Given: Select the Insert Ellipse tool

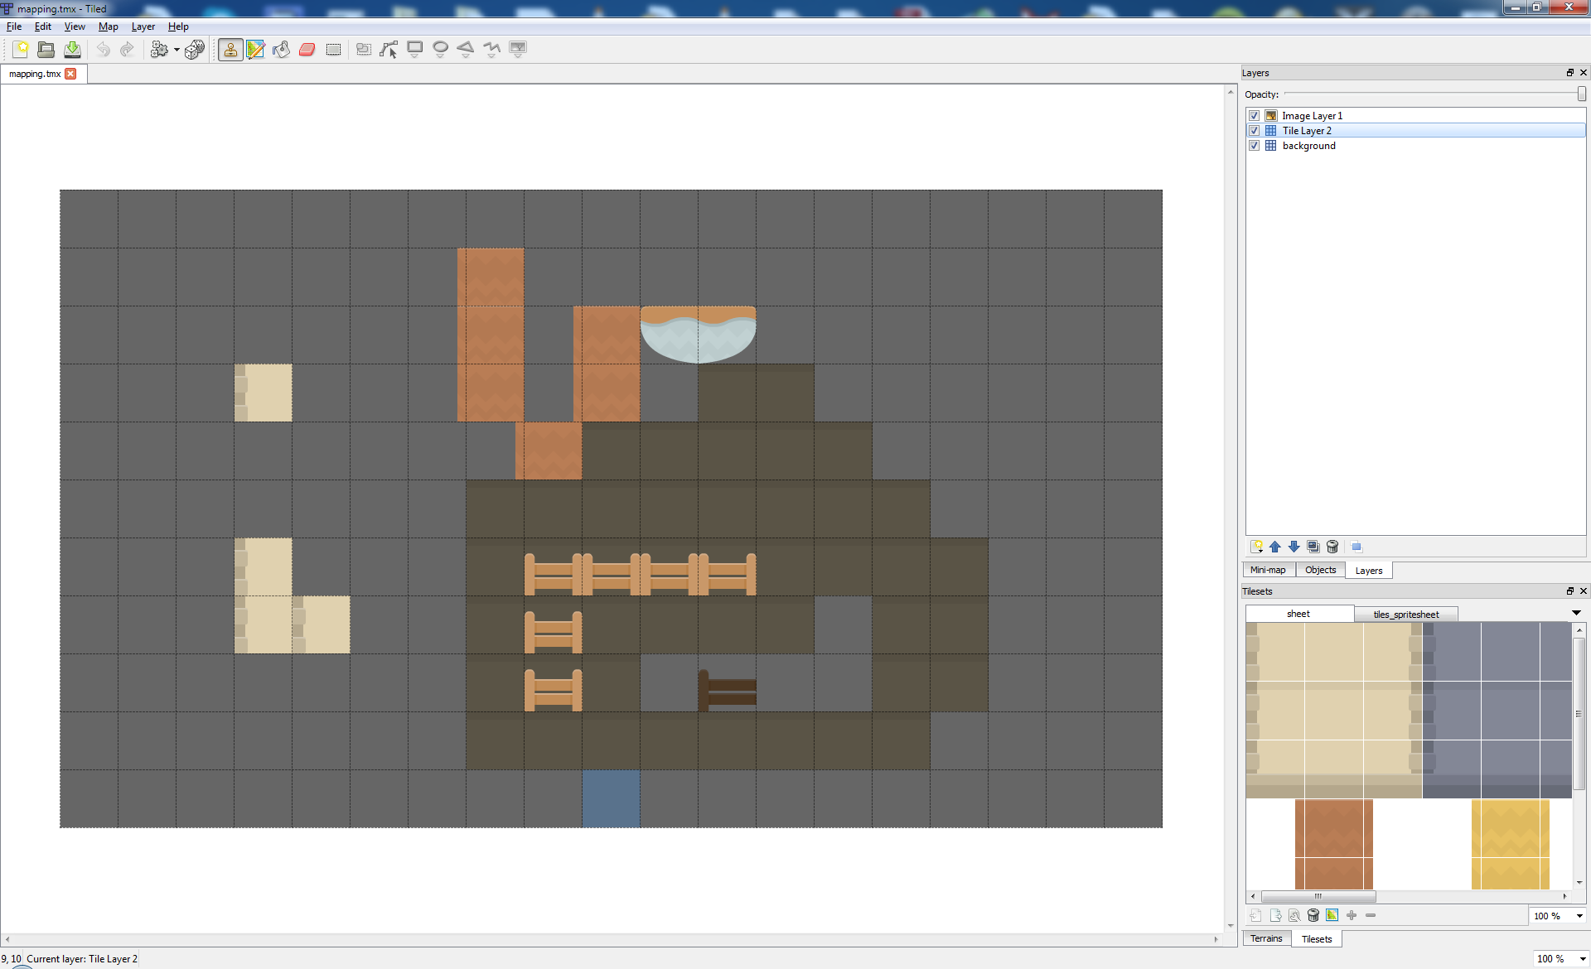Looking at the screenshot, I should [441, 50].
